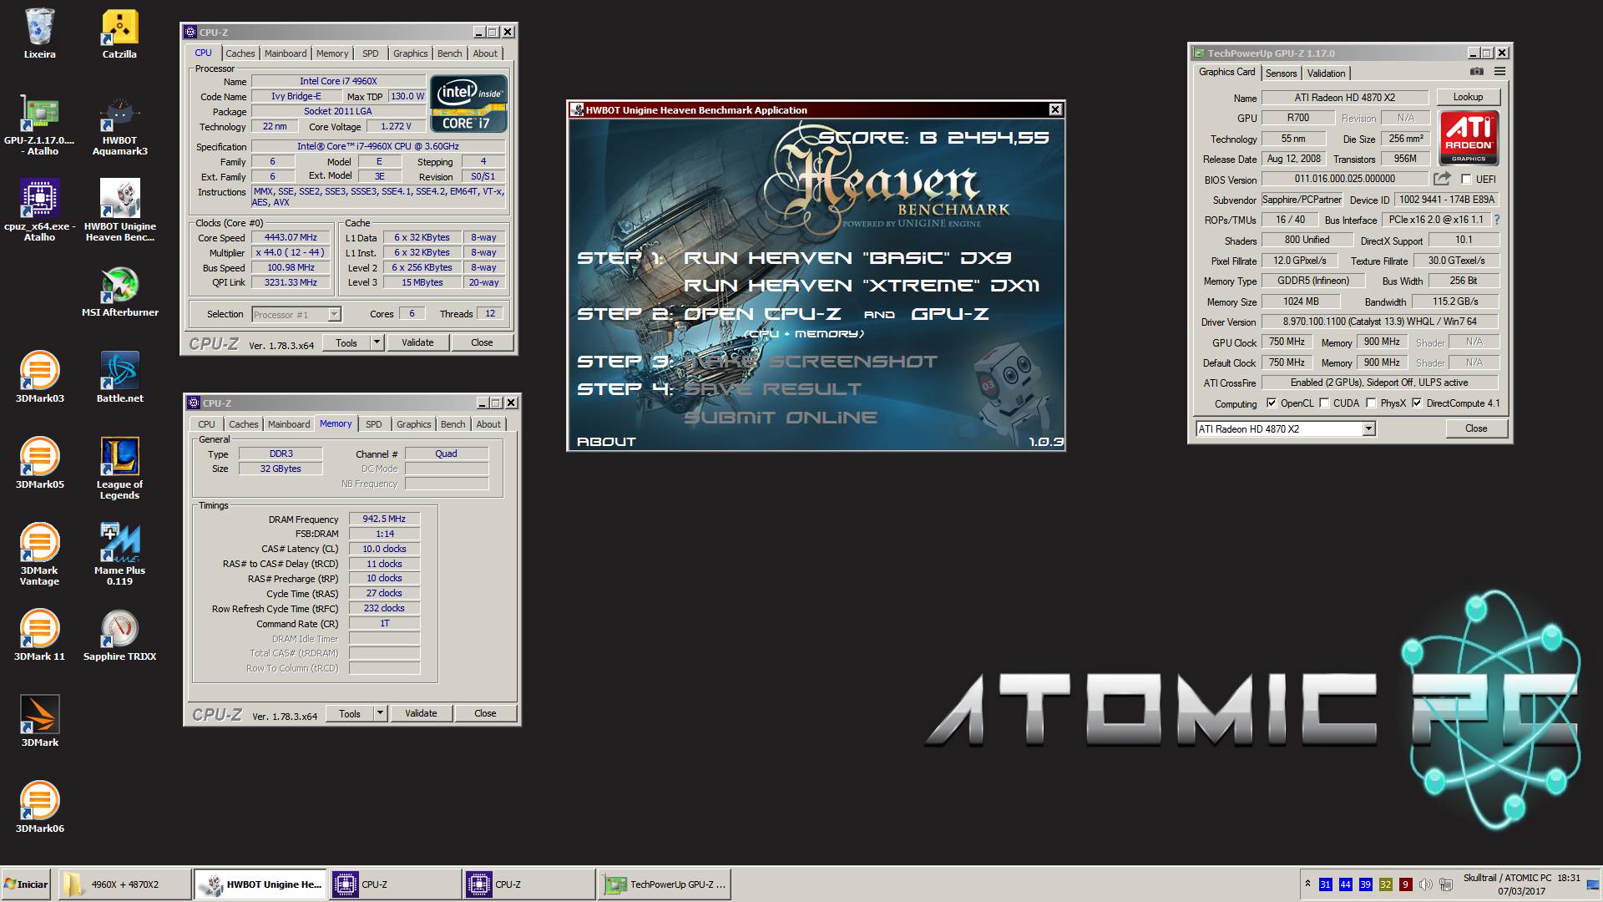Image resolution: width=1603 pixels, height=902 pixels.
Task: Launch HWBOT Unigine Heaven Benchmark desktop icon
Action: click(x=119, y=210)
